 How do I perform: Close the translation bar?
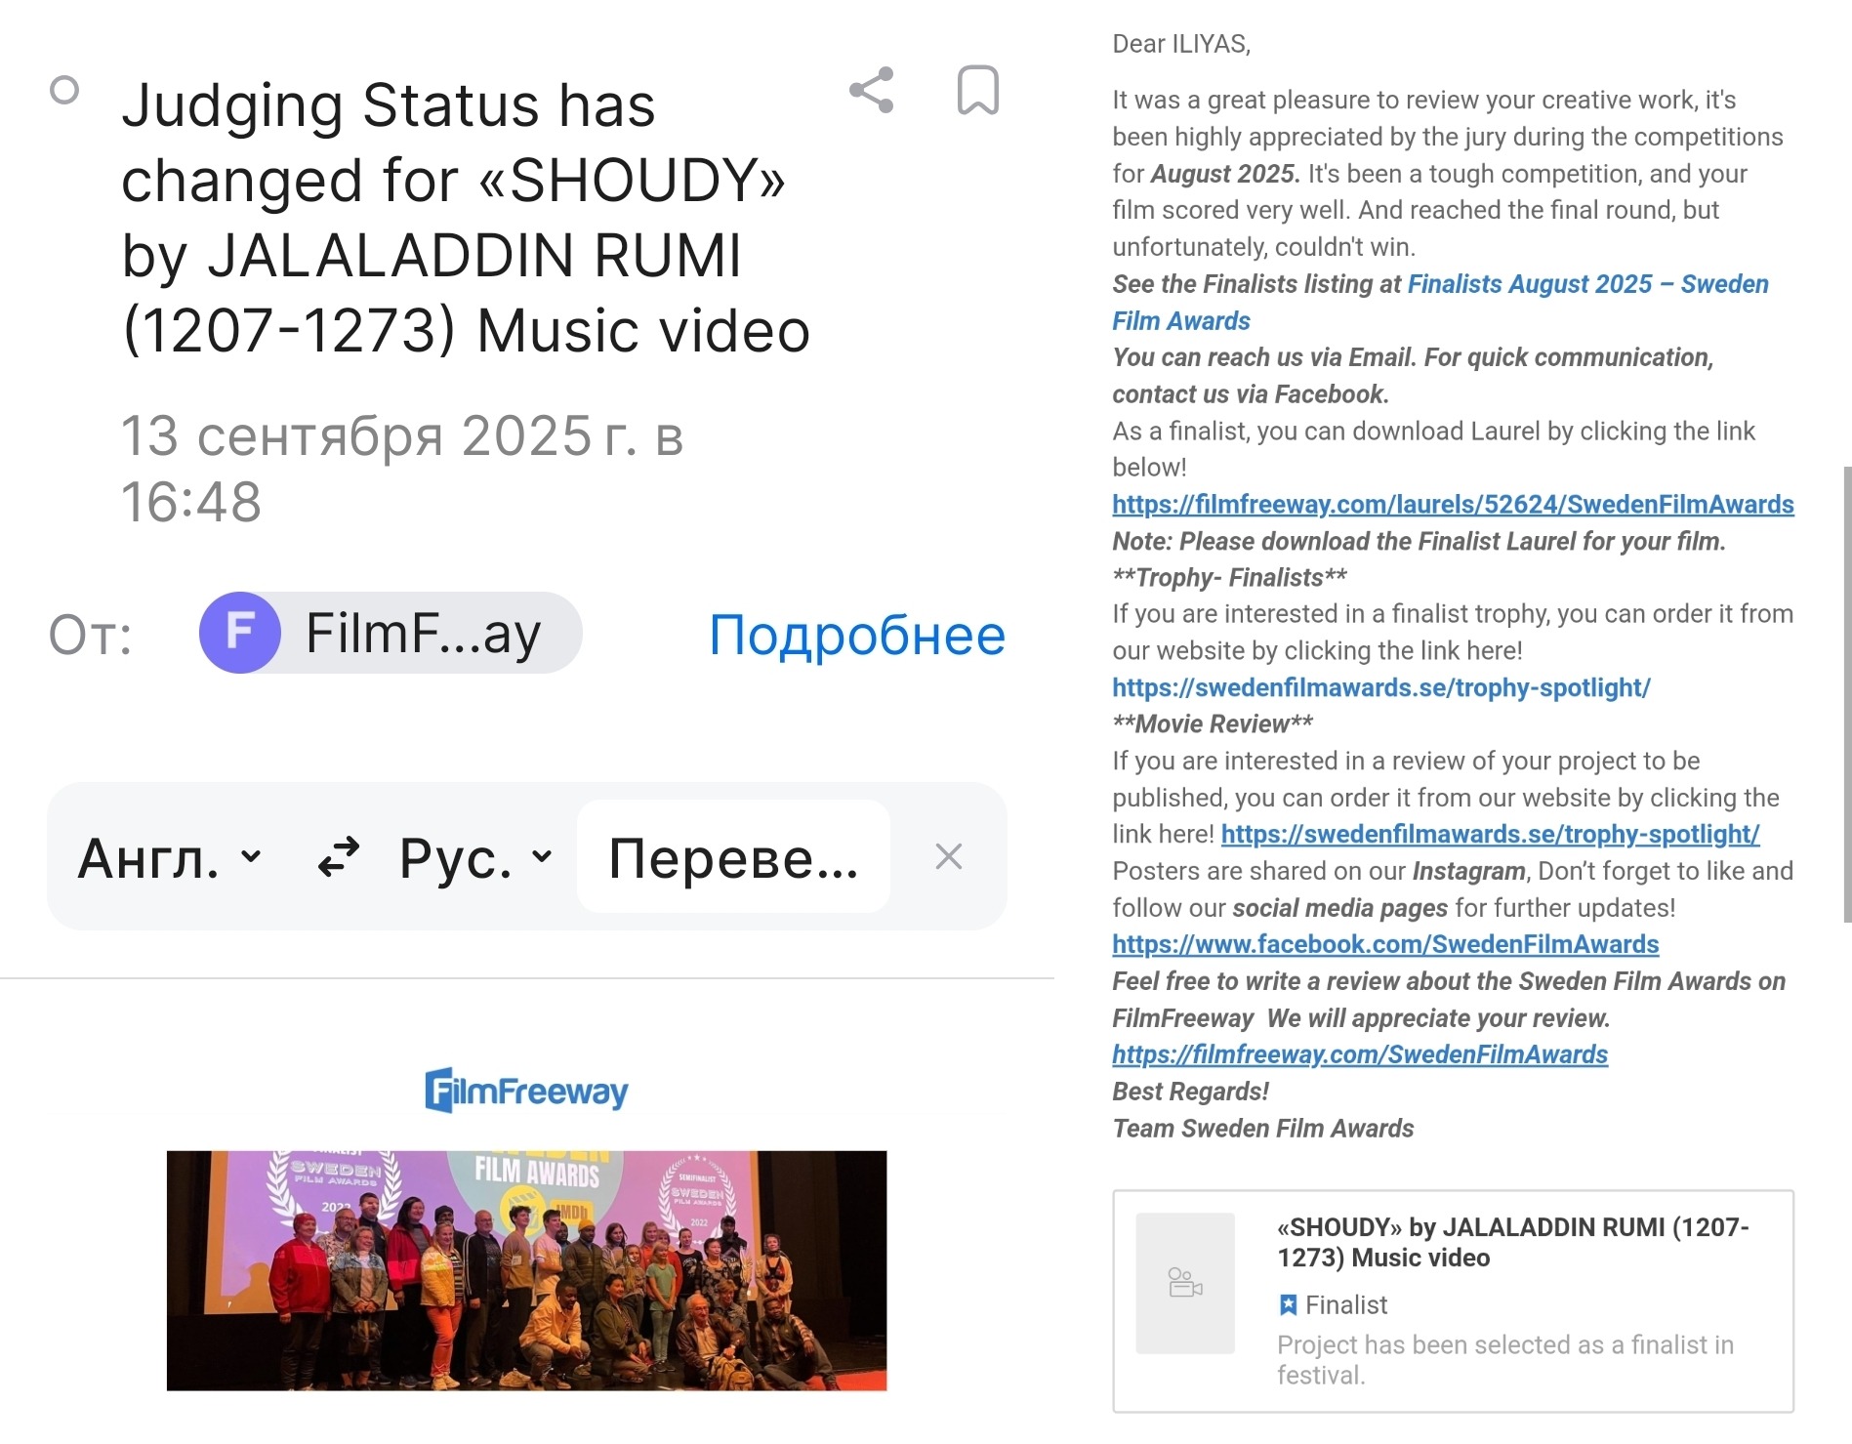(949, 856)
